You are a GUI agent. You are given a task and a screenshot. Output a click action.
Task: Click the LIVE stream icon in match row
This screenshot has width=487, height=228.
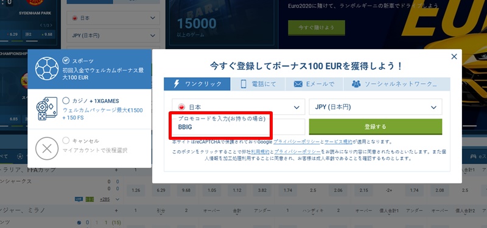click(x=79, y=199)
